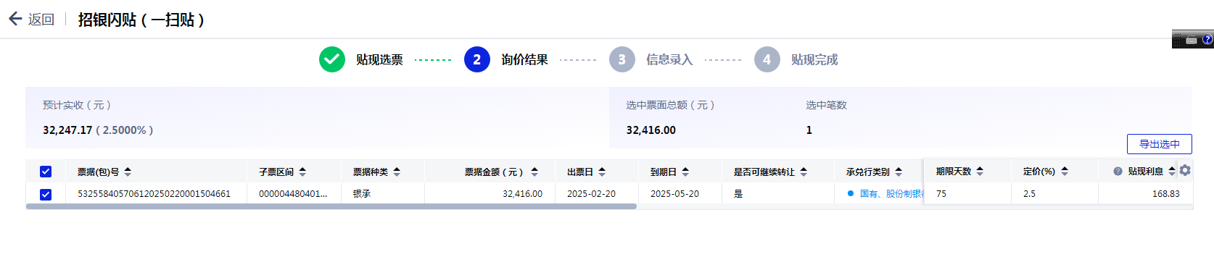
Task: Click the green completed-step checkmark icon
Action: (x=332, y=59)
